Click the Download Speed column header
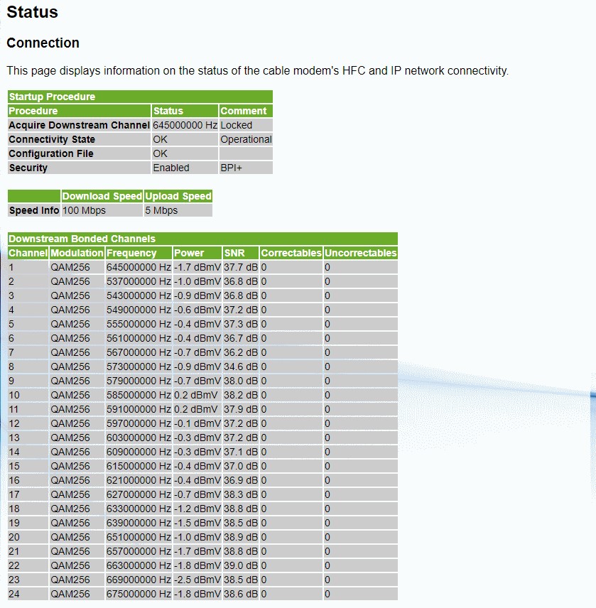 [102, 196]
